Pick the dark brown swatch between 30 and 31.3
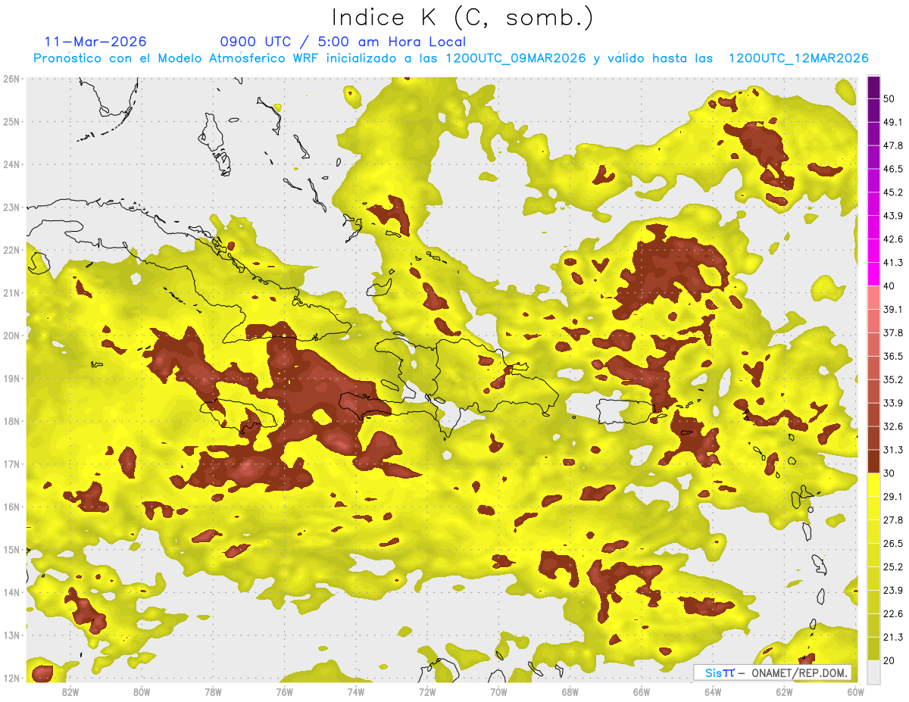The width and height of the screenshot is (909, 702). tap(873, 461)
